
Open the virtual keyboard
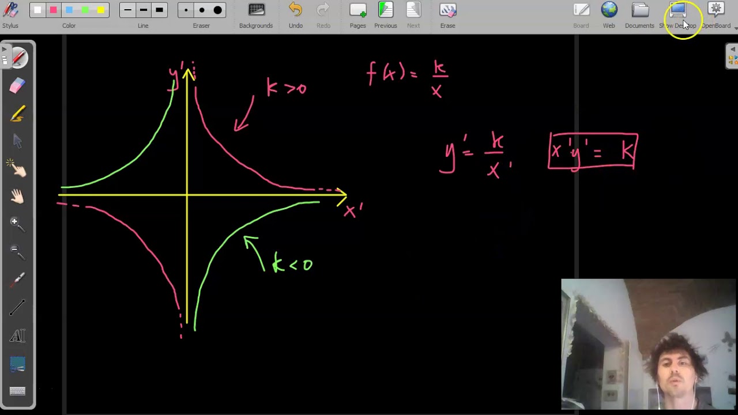(x=17, y=391)
